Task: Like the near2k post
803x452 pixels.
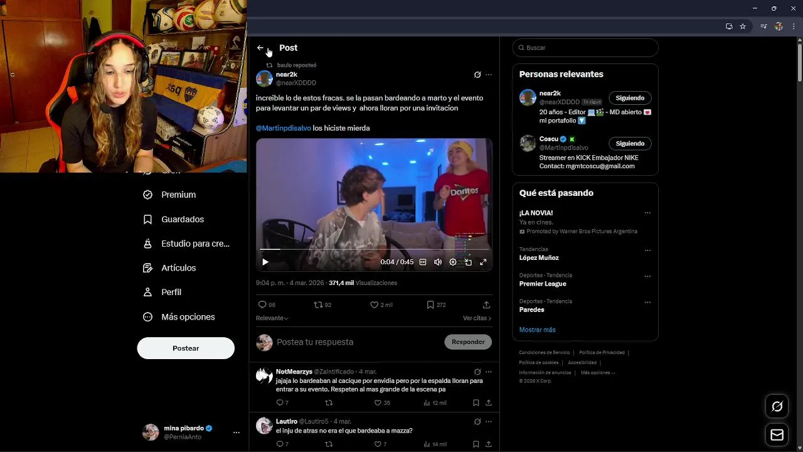Action: [x=381, y=304]
